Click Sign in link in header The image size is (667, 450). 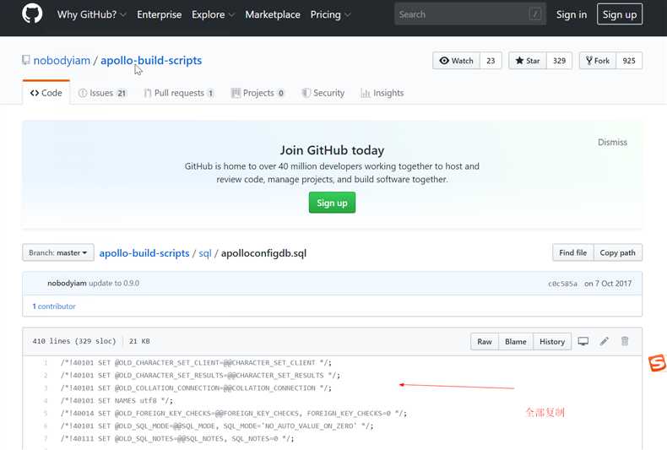tap(572, 14)
